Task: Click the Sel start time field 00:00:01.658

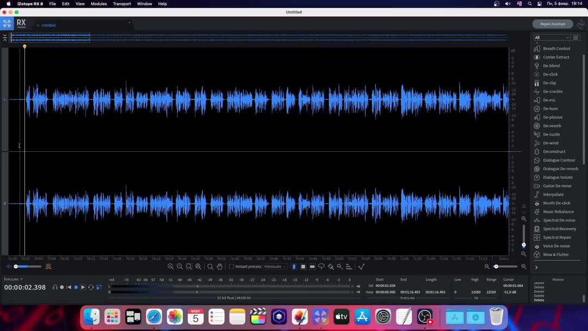Action: tap(385, 286)
